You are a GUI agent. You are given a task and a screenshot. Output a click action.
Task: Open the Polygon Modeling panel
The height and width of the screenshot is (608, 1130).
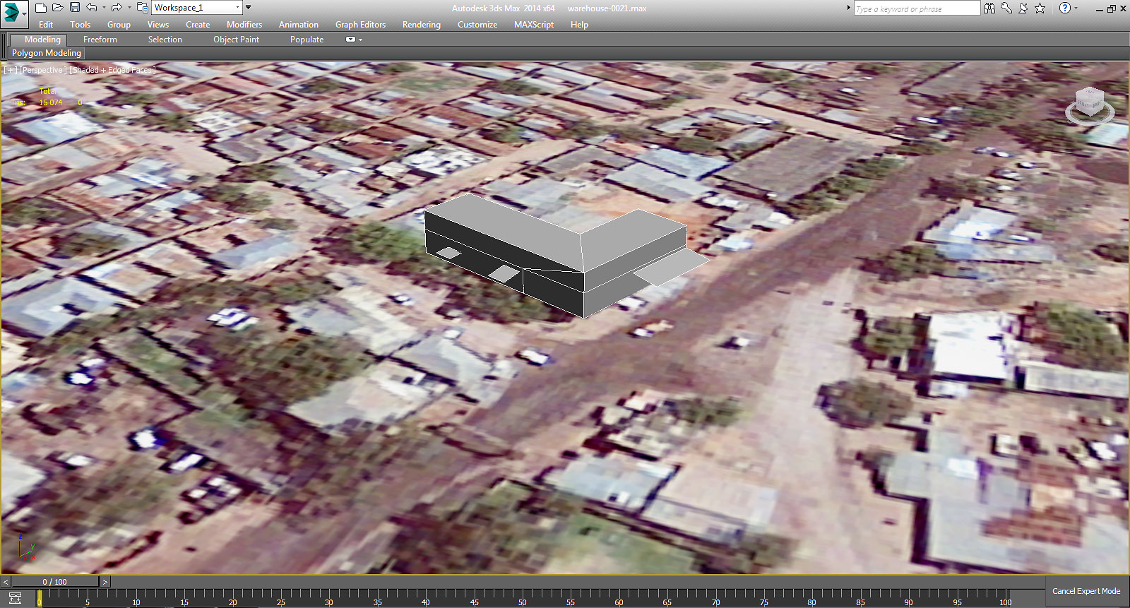click(47, 53)
